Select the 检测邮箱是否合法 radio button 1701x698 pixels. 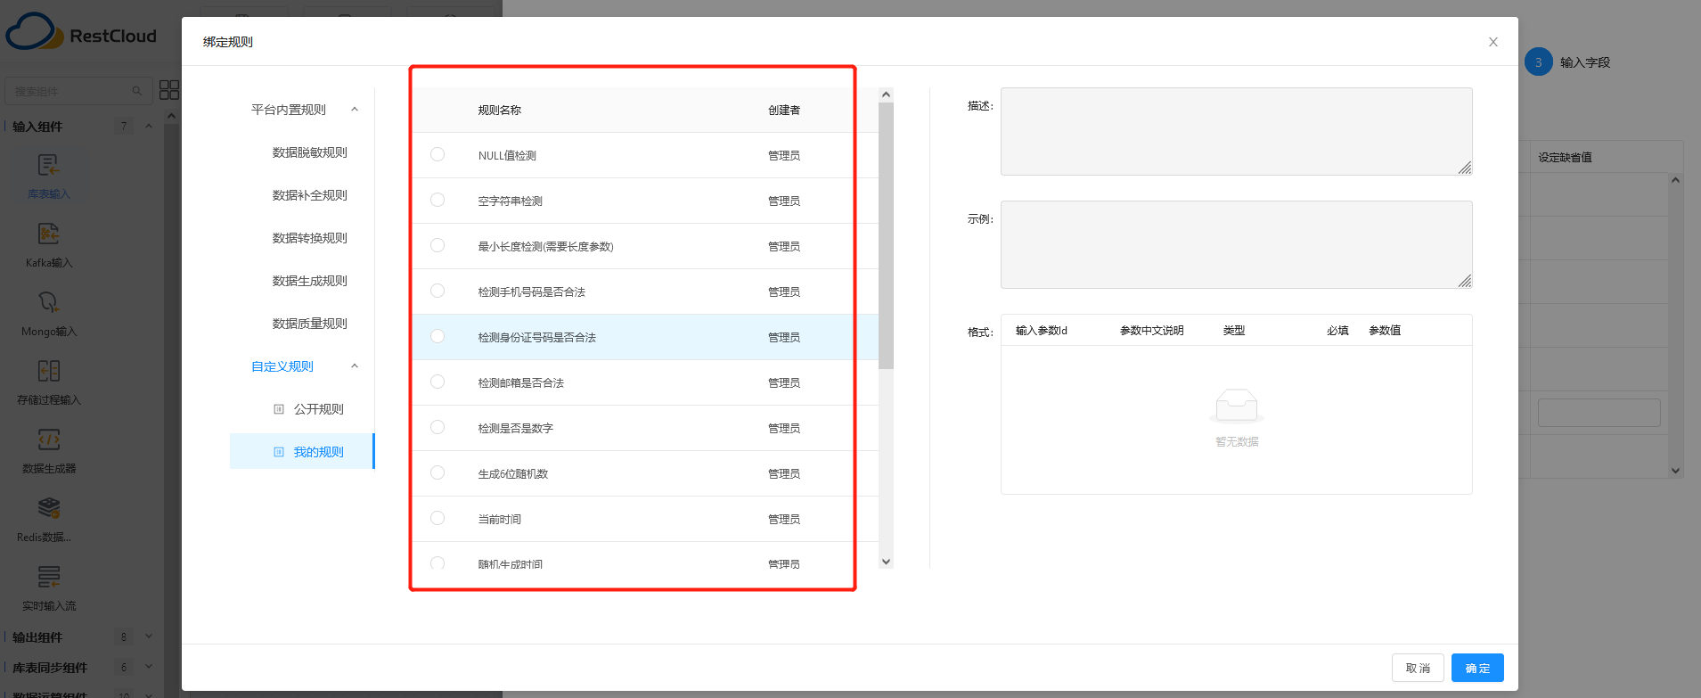[x=438, y=382]
